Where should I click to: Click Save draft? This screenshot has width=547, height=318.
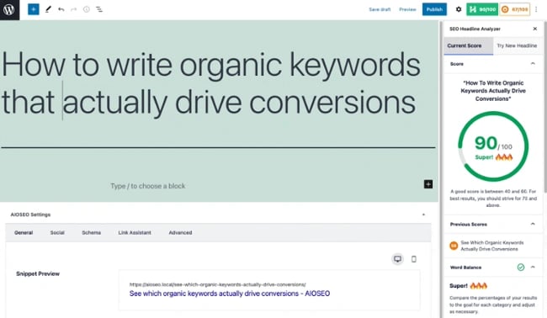coord(380,9)
